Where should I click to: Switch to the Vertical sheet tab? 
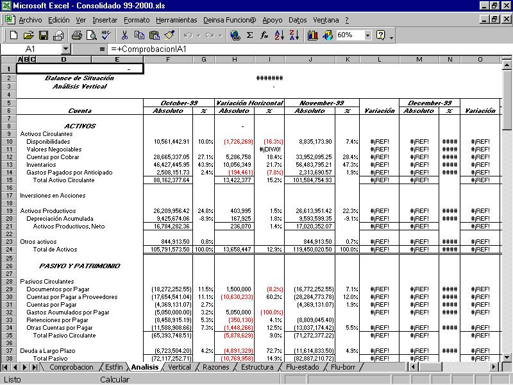pos(179,367)
